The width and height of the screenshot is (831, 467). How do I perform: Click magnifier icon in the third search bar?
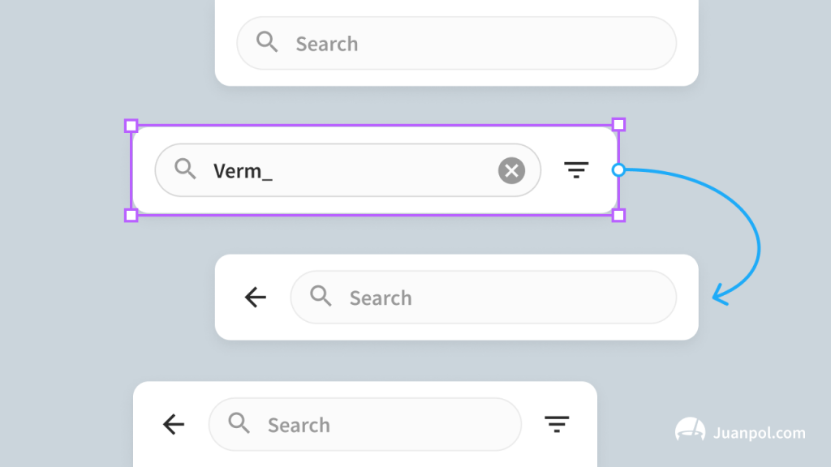321,296
